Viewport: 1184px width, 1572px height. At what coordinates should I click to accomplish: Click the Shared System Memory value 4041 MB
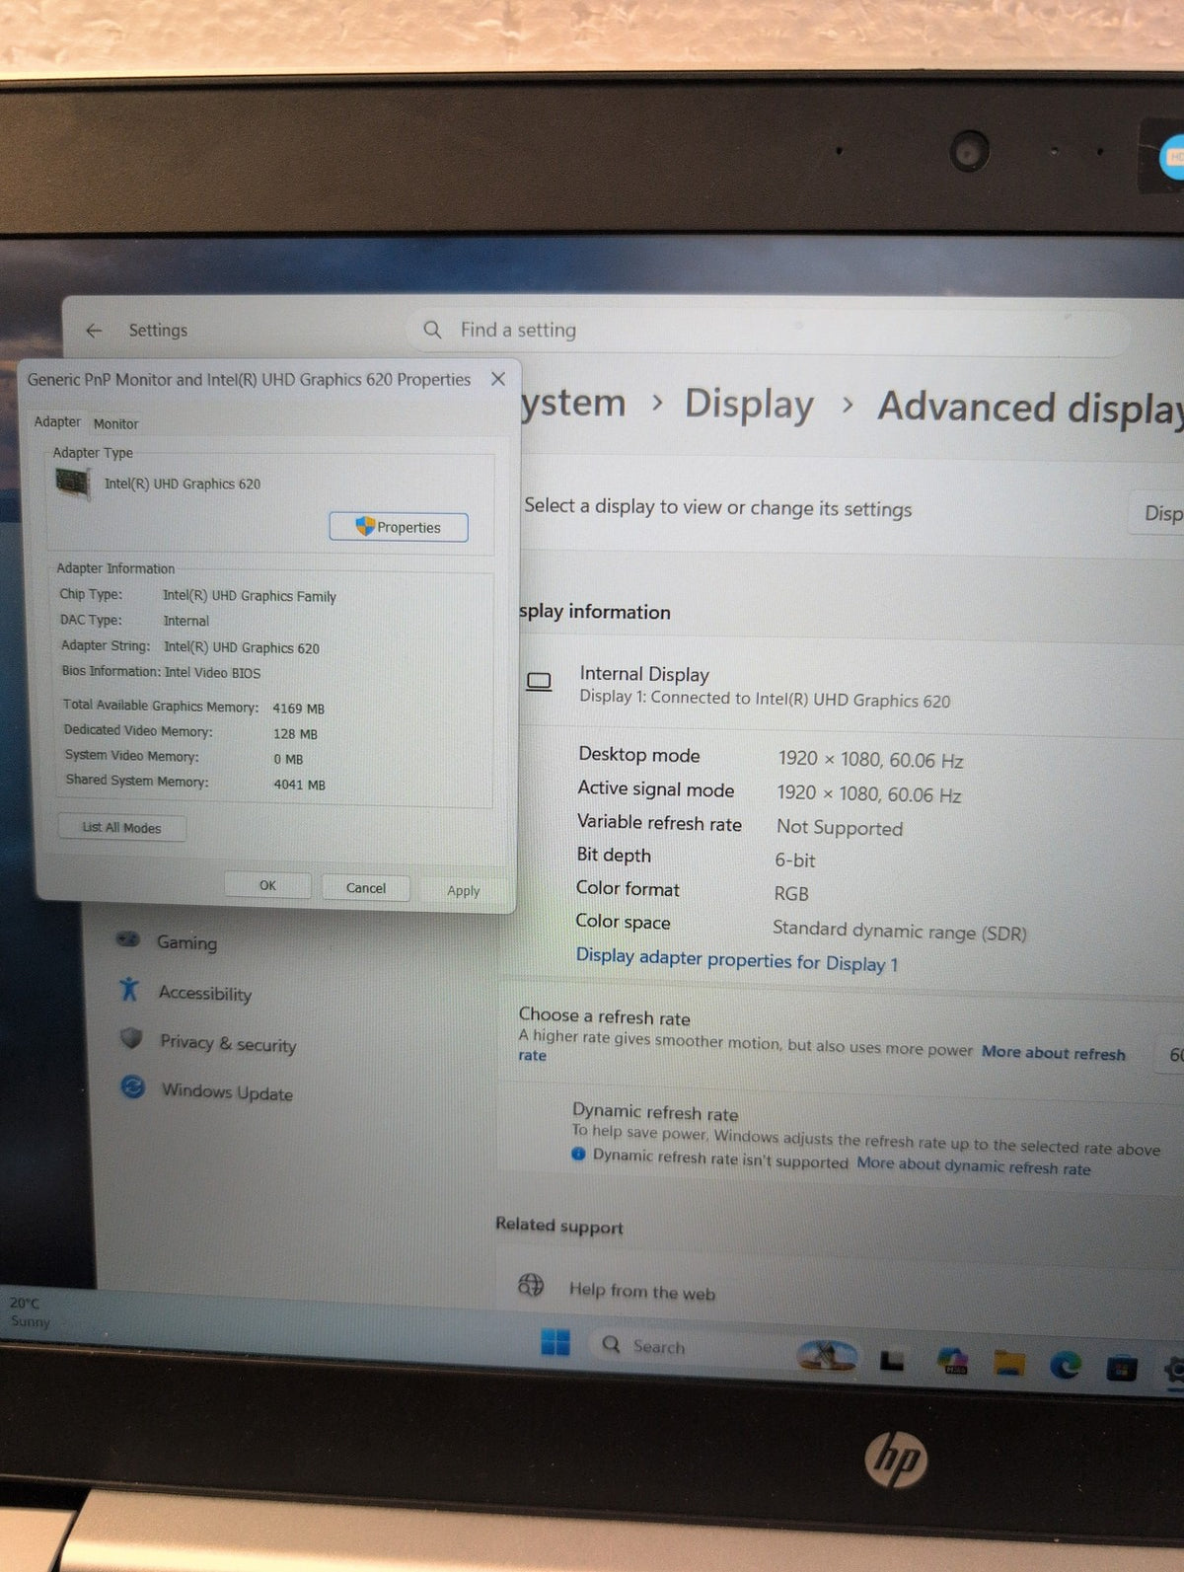(x=299, y=785)
